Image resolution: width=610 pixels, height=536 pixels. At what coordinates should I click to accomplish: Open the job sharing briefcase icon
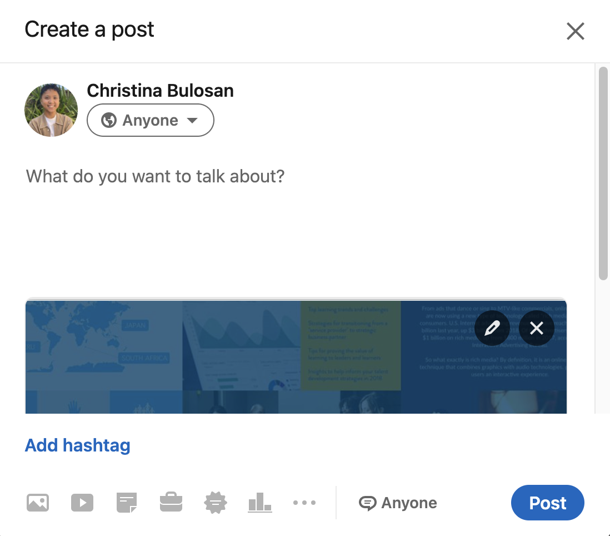click(171, 502)
